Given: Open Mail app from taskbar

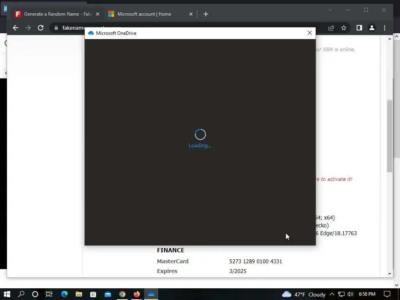Looking at the screenshot, I should click(x=108, y=294).
